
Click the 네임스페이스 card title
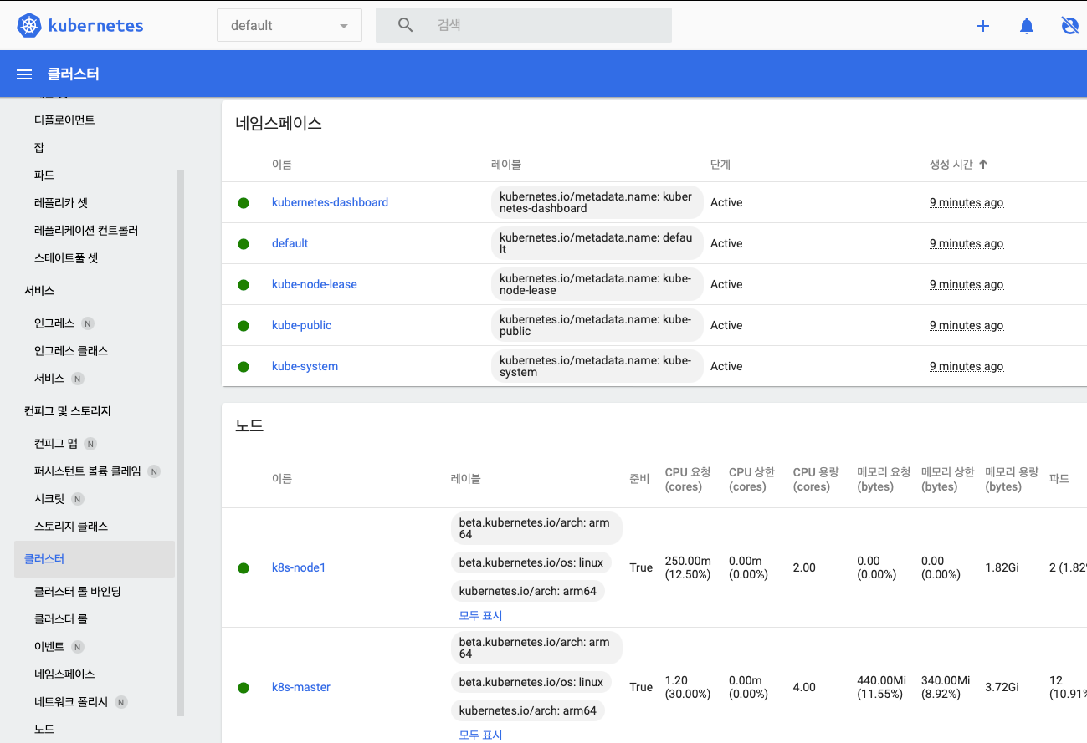pyautogui.click(x=279, y=124)
